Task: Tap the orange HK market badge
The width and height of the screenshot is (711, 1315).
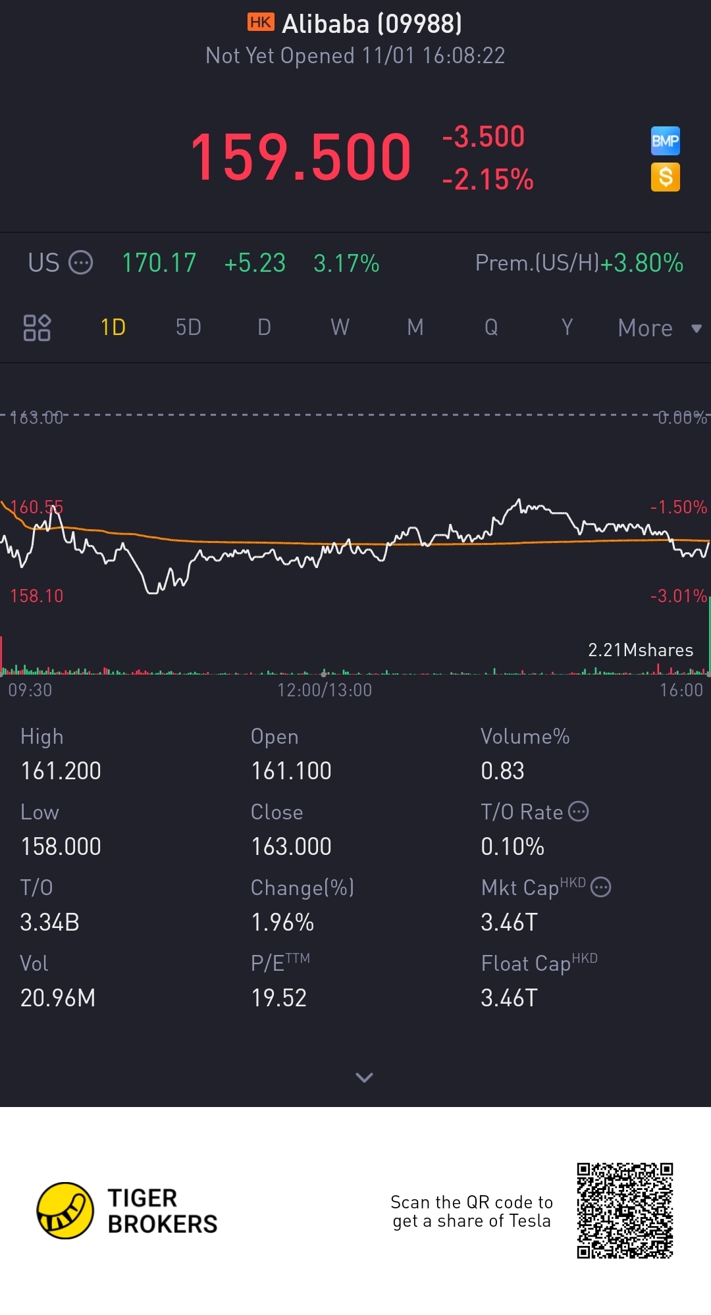Action: (x=261, y=22)
